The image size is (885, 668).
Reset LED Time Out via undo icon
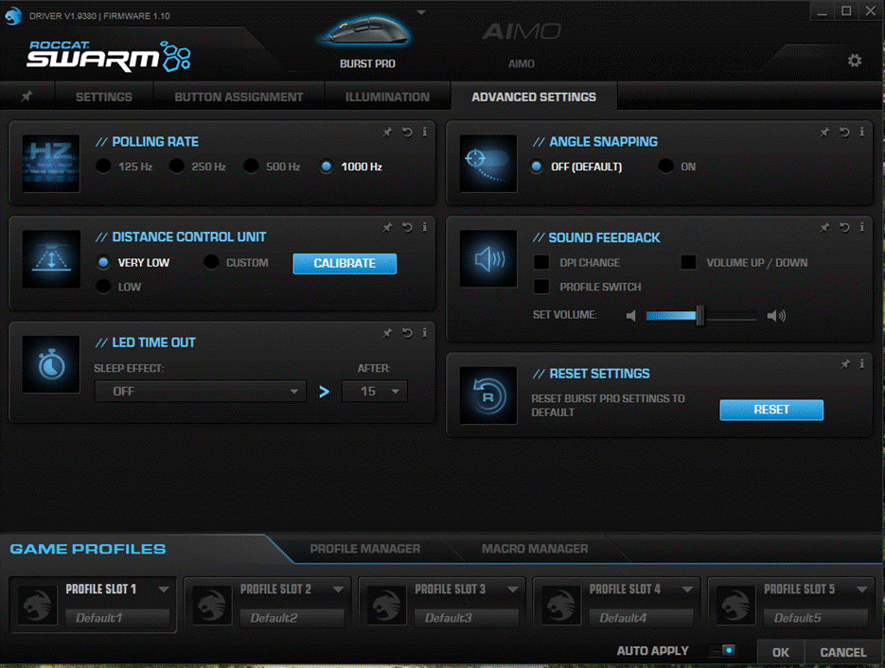407,333
